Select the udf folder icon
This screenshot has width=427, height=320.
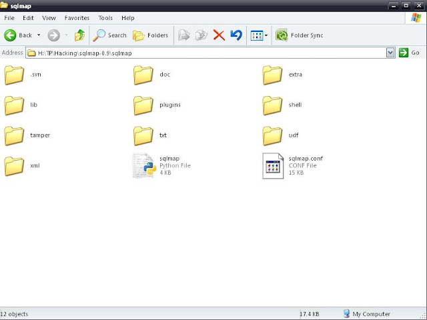pos(272,136)
